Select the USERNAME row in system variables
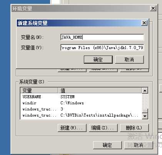 coord(81,97)
